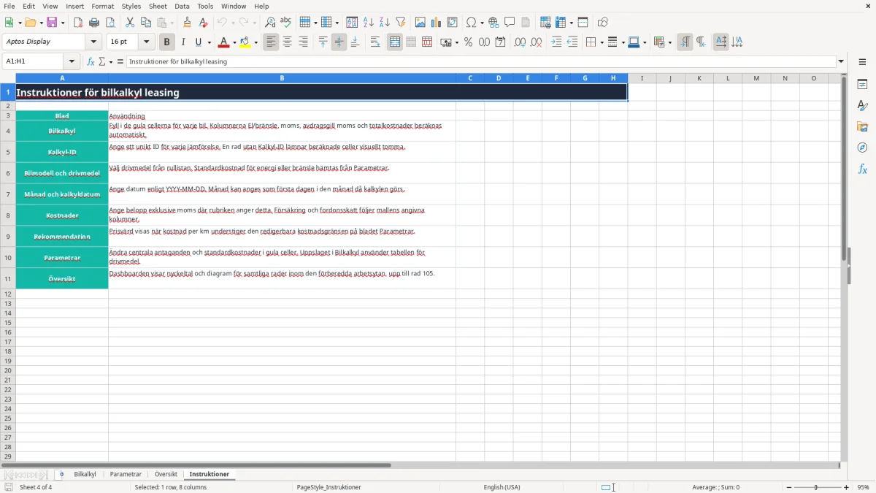Click the Sort Ascending icon
This screenshot has height=493, width=876.
[369, 23]
